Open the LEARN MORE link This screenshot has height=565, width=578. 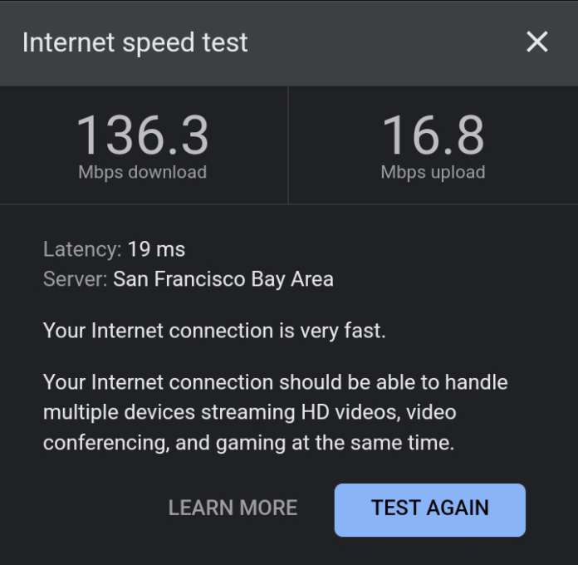(x=233, y=508)
